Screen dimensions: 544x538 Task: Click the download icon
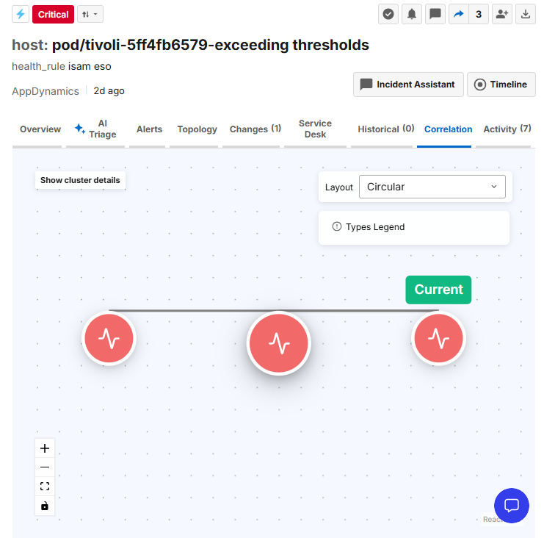coord(526,14)
